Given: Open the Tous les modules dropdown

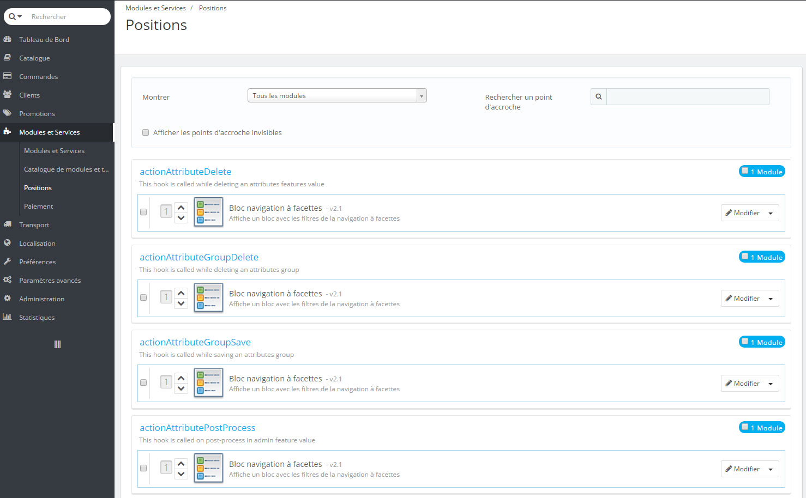Looking at the screenshot, I should (337, 95).
